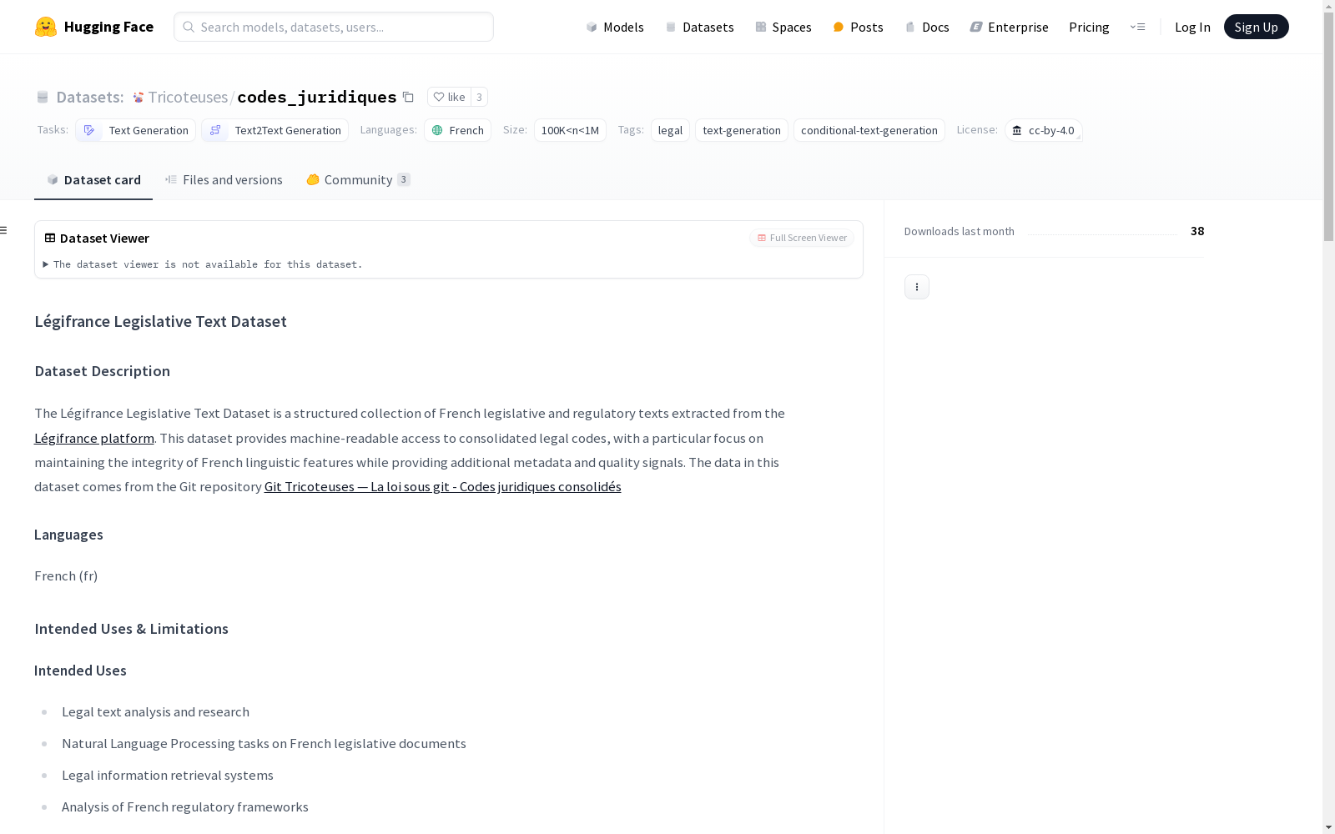Copy dataset name with the copy icon
1335x834 pixels.
(408, 97)
